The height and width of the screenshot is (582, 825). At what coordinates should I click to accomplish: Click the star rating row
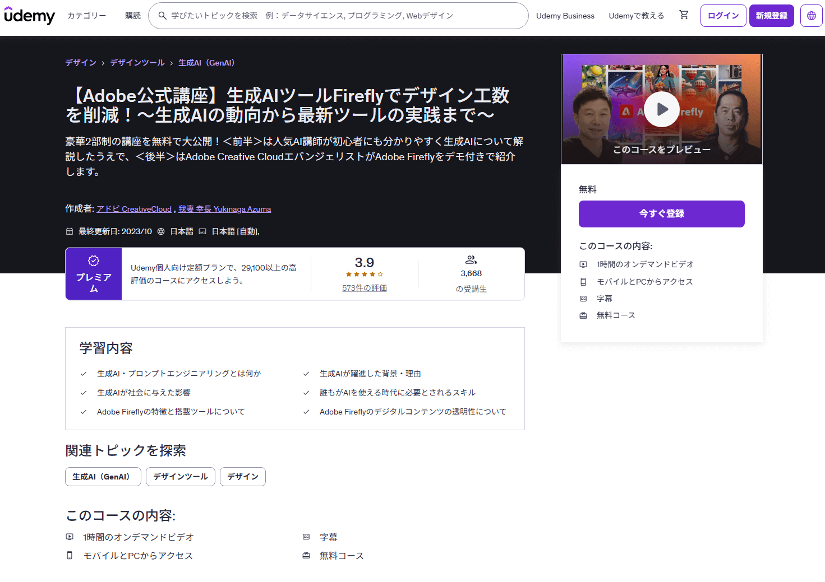pyautogui.click(x=364, y=274)
